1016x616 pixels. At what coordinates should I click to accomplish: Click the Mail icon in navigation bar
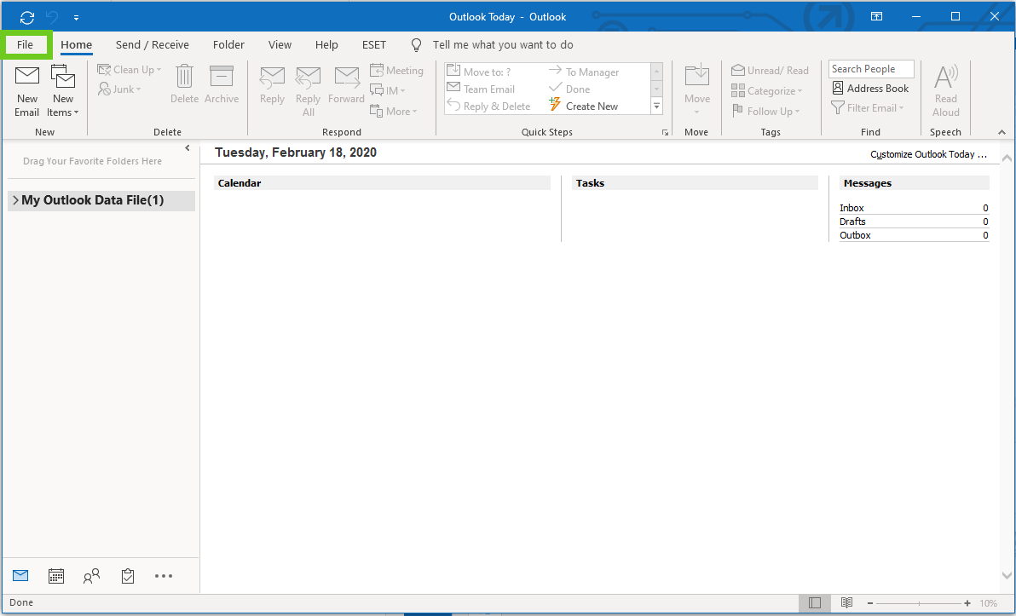point(20,576)
